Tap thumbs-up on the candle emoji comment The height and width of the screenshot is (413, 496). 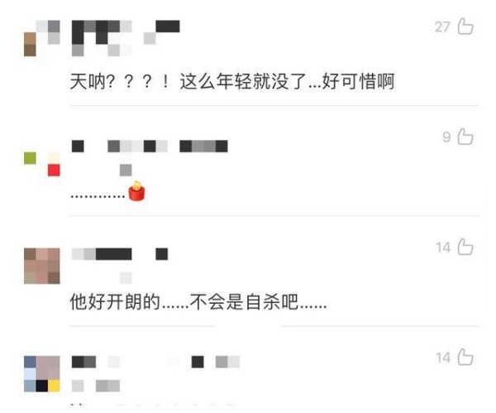[x=465, y=137]
